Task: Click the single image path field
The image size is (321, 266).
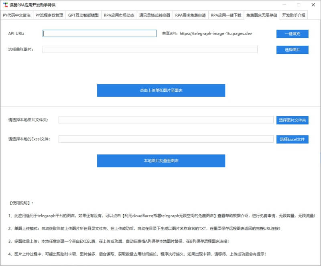Action: pyautogui.click(x=150, y=50)
